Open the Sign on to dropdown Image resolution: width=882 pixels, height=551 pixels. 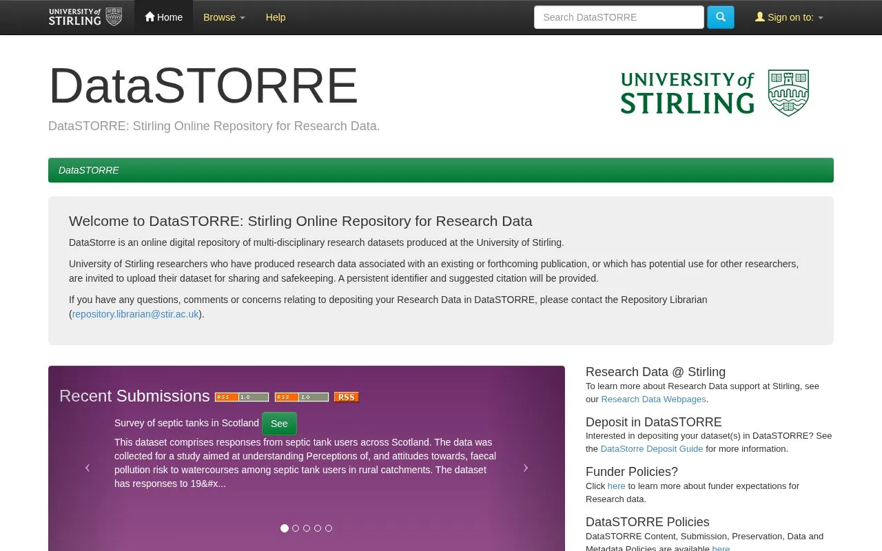[789, 17]
